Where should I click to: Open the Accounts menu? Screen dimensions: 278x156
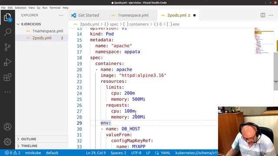pos(7,127)
